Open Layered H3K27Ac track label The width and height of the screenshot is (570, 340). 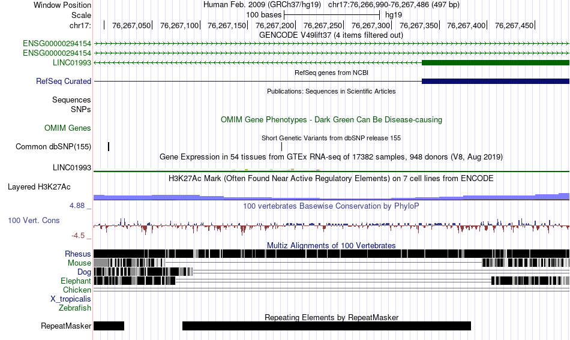pyautogui.click(x=39, y=186)
